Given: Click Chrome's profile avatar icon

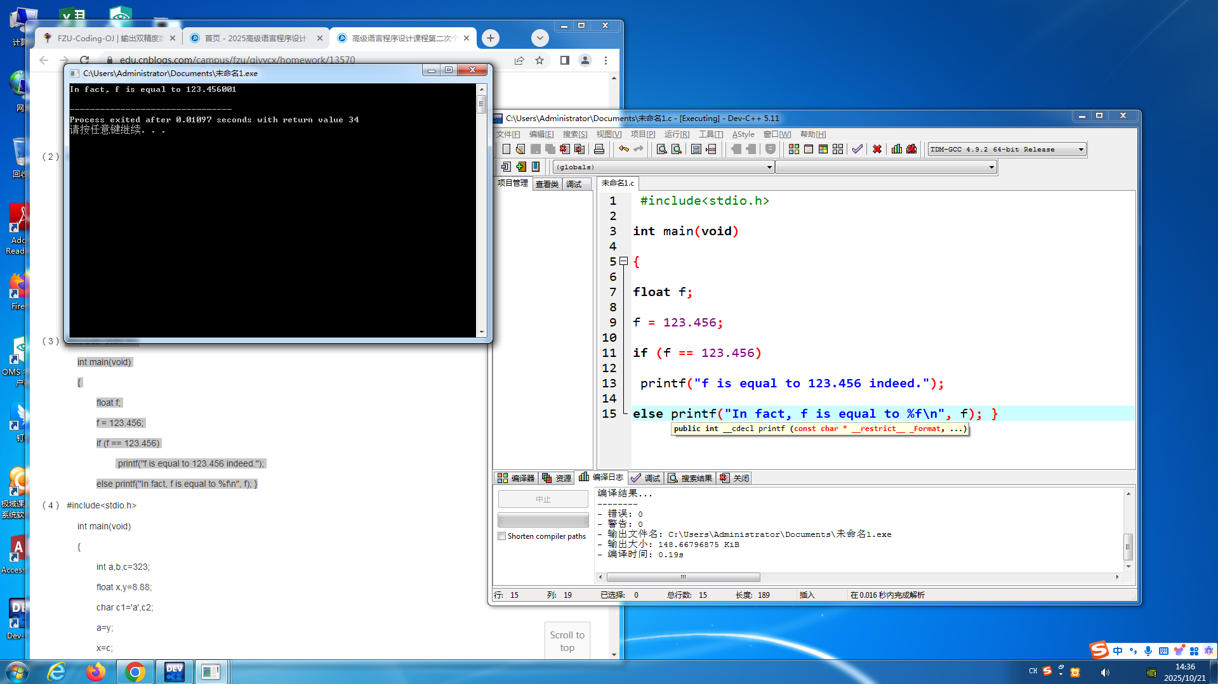Looking at the screenshot, I should click(585, 60).
